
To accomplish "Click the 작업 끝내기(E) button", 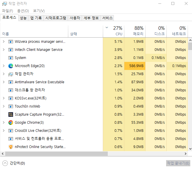I will pos(178,163).
